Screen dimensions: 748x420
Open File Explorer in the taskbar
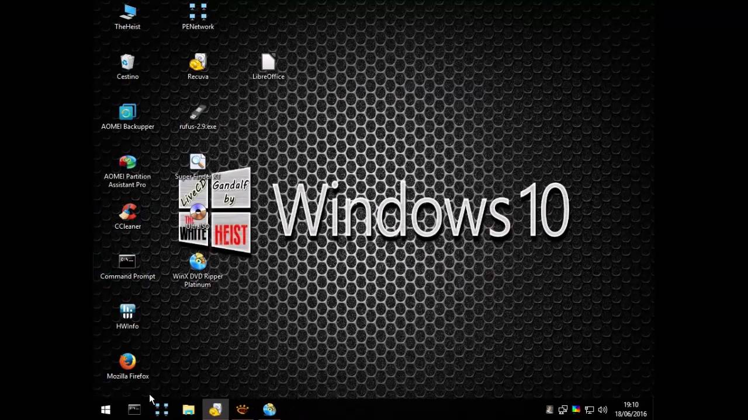click(188, 410)
